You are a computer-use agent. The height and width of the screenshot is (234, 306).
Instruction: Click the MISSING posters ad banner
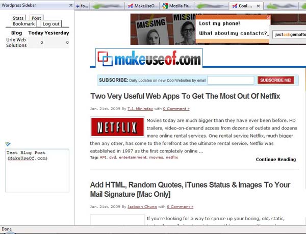click(x=163, y=29)
